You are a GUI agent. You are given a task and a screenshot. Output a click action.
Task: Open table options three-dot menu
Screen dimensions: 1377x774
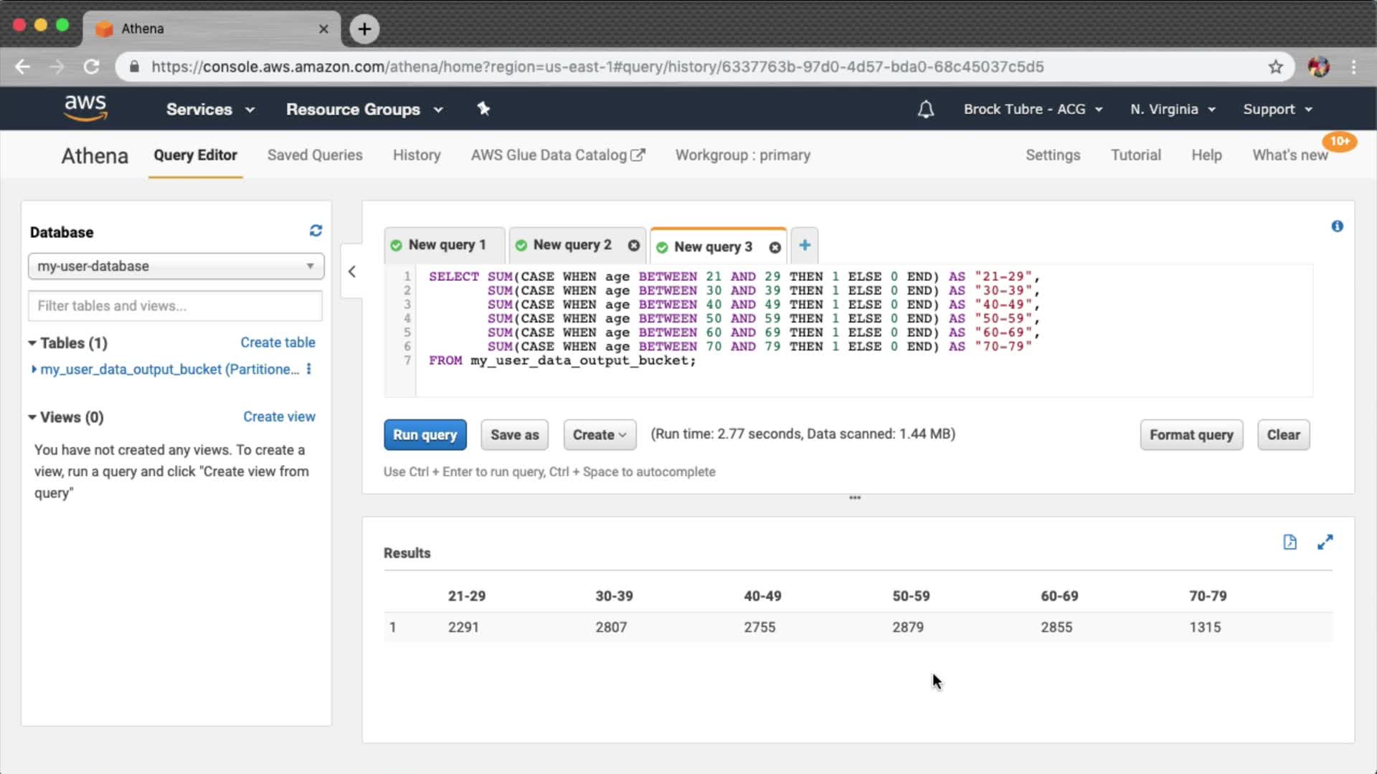[309, 369]
